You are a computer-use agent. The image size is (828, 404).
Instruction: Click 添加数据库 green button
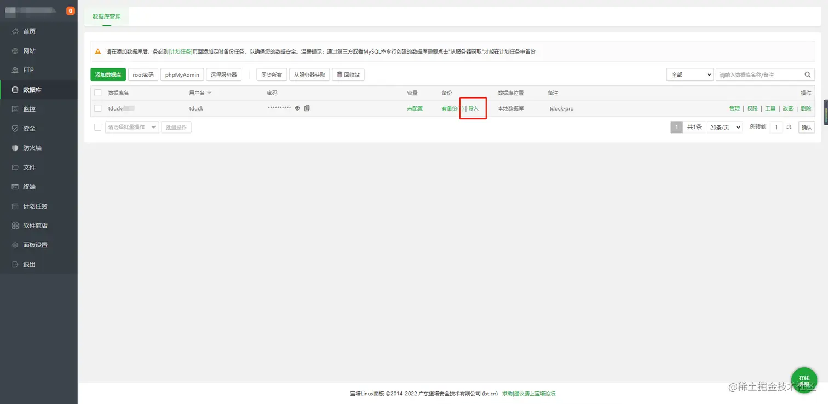coord(108,74)
